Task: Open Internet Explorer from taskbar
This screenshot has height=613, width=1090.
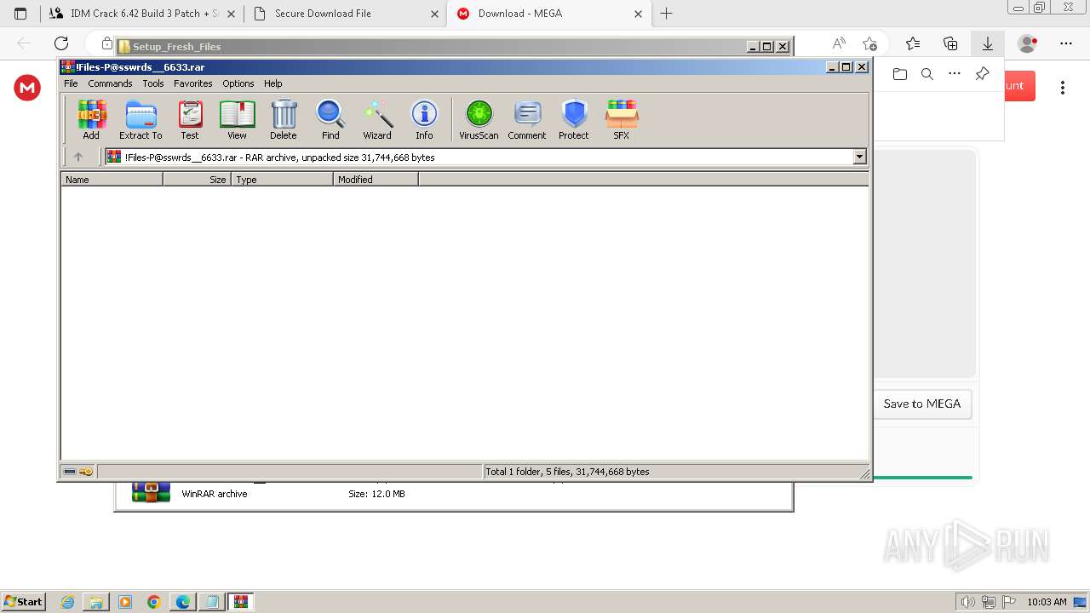Action: pyautogui.click(x=67, y=602)
